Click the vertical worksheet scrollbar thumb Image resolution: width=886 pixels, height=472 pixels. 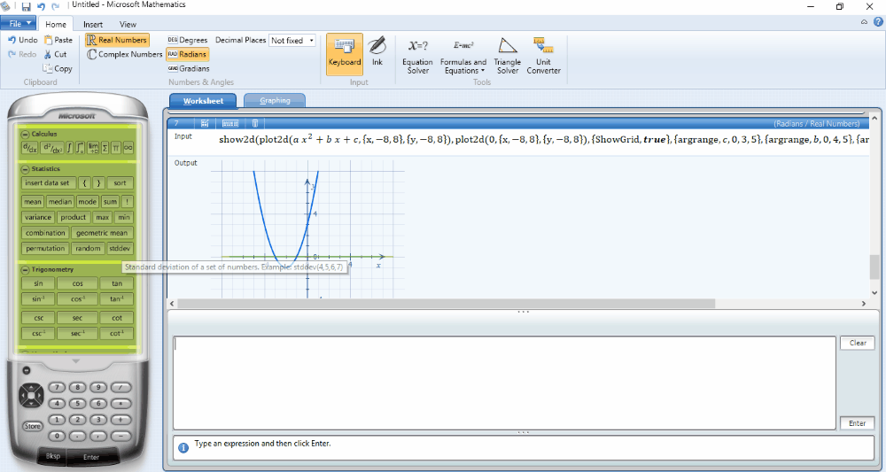tap(874, 267)
